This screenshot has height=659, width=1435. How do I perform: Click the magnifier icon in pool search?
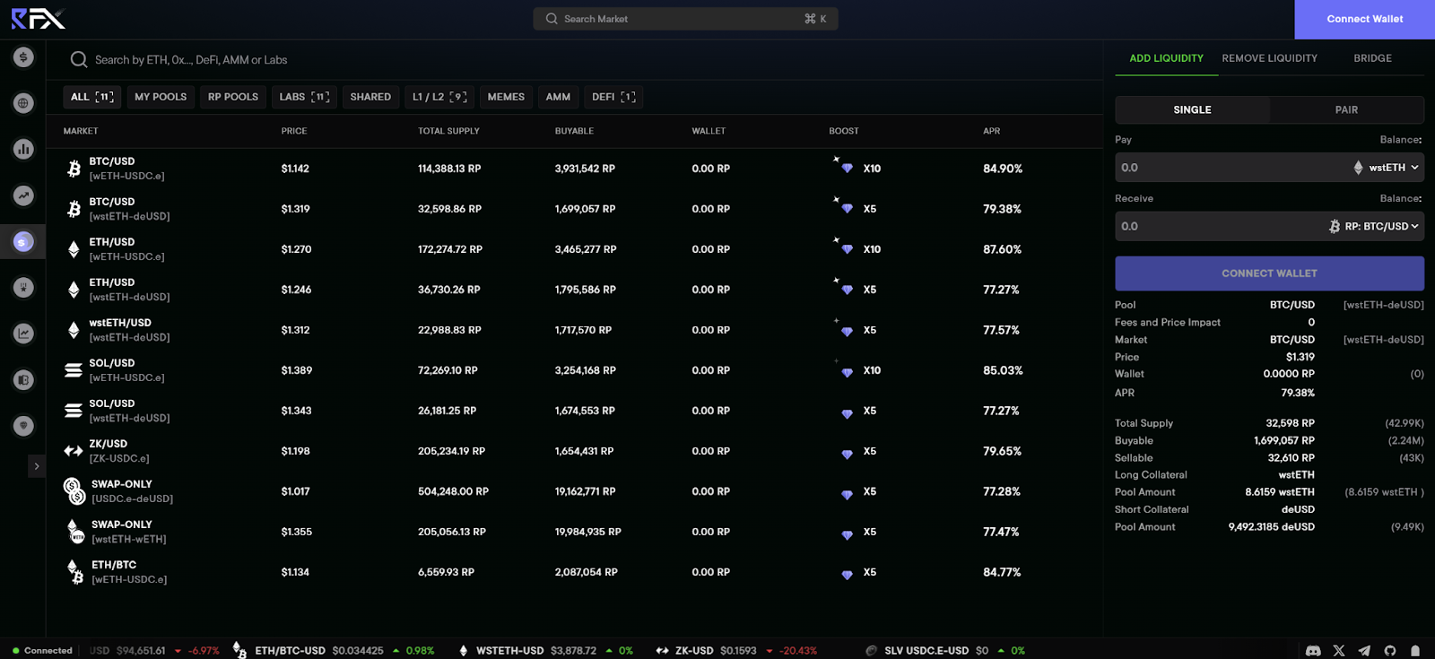[x=79, y=60]
